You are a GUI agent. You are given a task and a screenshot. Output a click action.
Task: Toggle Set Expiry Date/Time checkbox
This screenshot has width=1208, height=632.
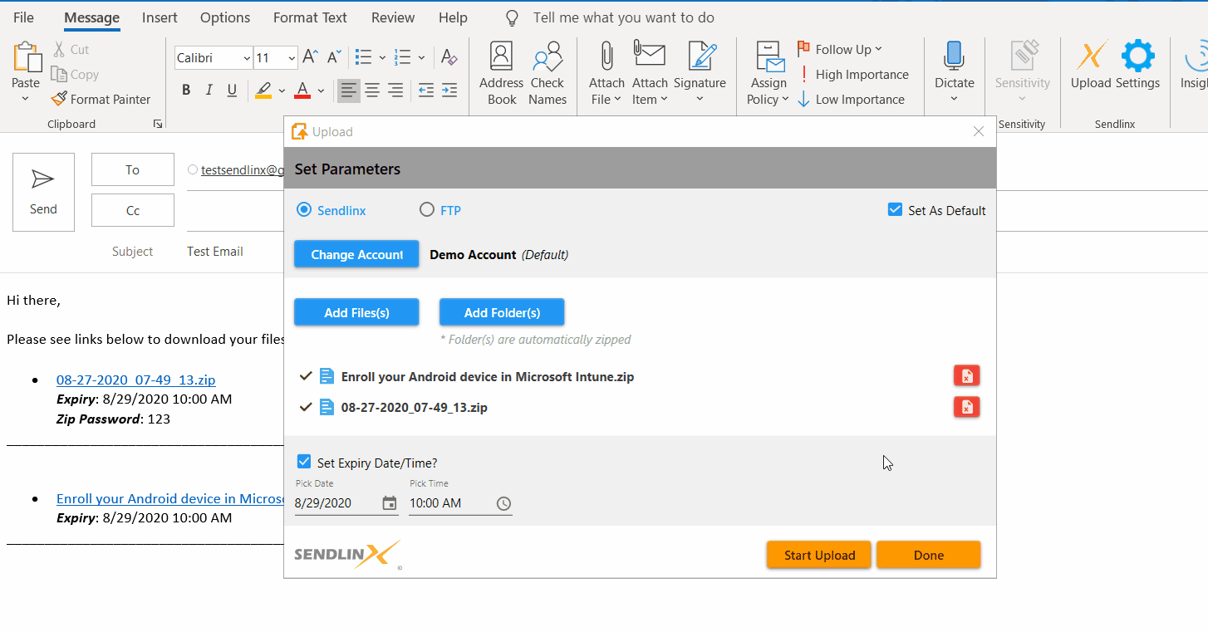[304, 462]
